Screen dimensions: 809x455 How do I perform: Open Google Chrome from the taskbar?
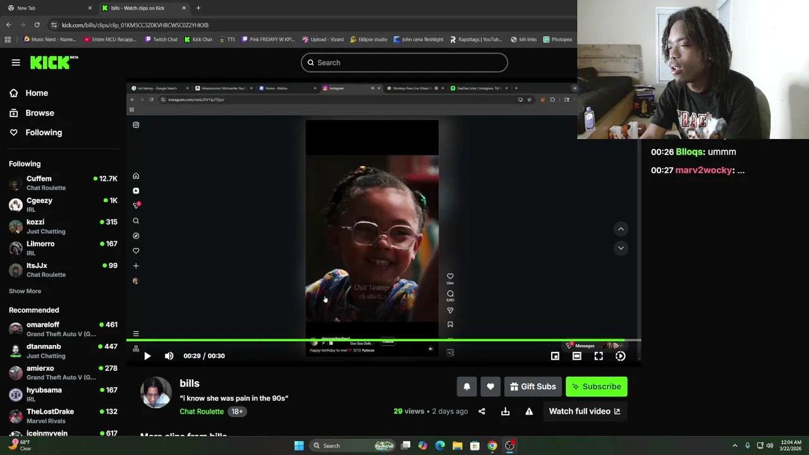point(492,446)
